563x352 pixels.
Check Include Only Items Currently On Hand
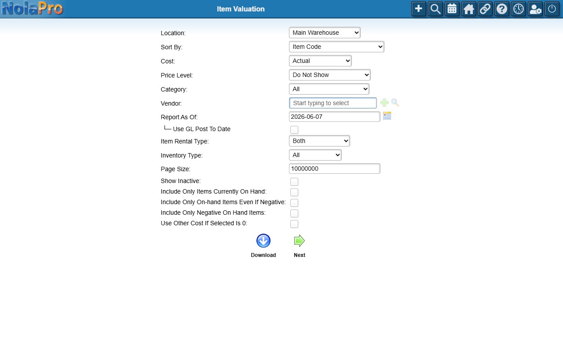coord(294,192)
